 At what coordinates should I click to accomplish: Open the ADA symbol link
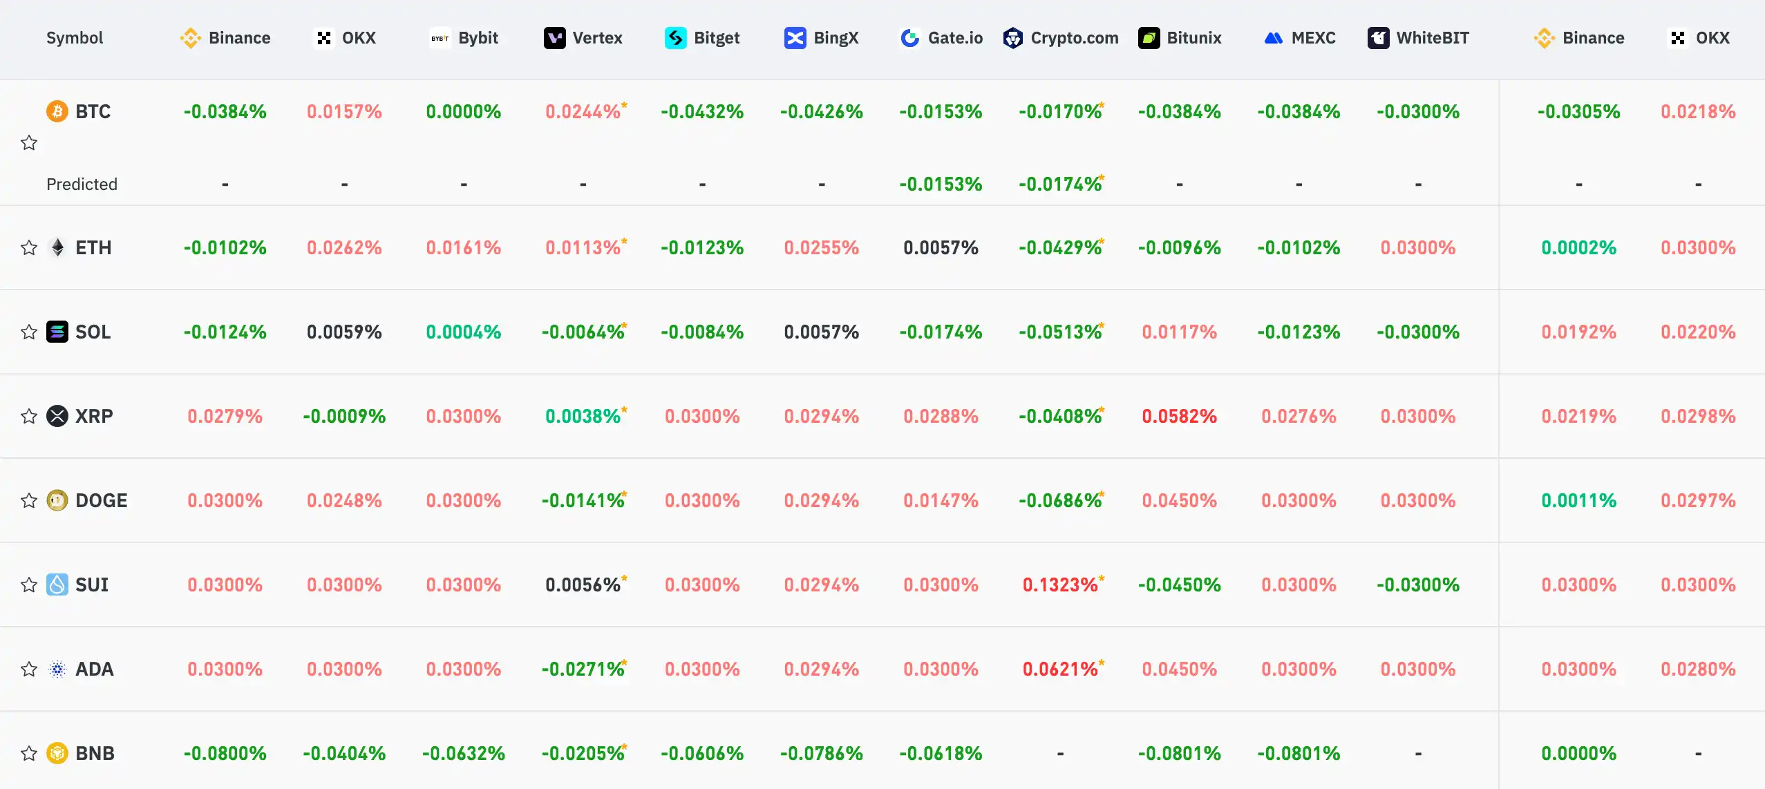(95, 669)
